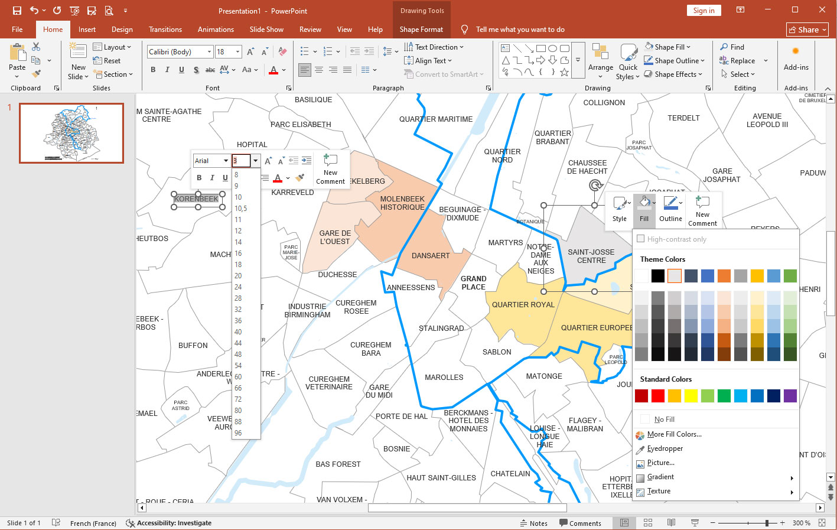The image size is (837, 530).
Task: Expand the Section dropdown
Action: [113, 74]
